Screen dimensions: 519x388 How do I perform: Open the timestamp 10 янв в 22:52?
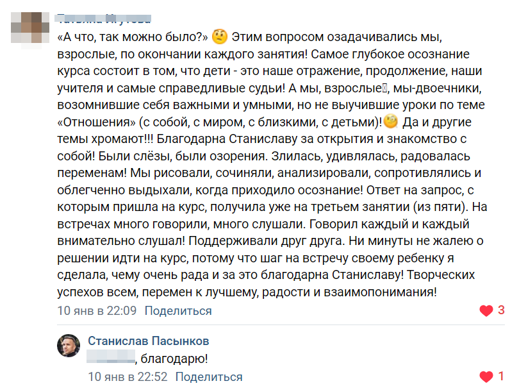click(128, 376)
